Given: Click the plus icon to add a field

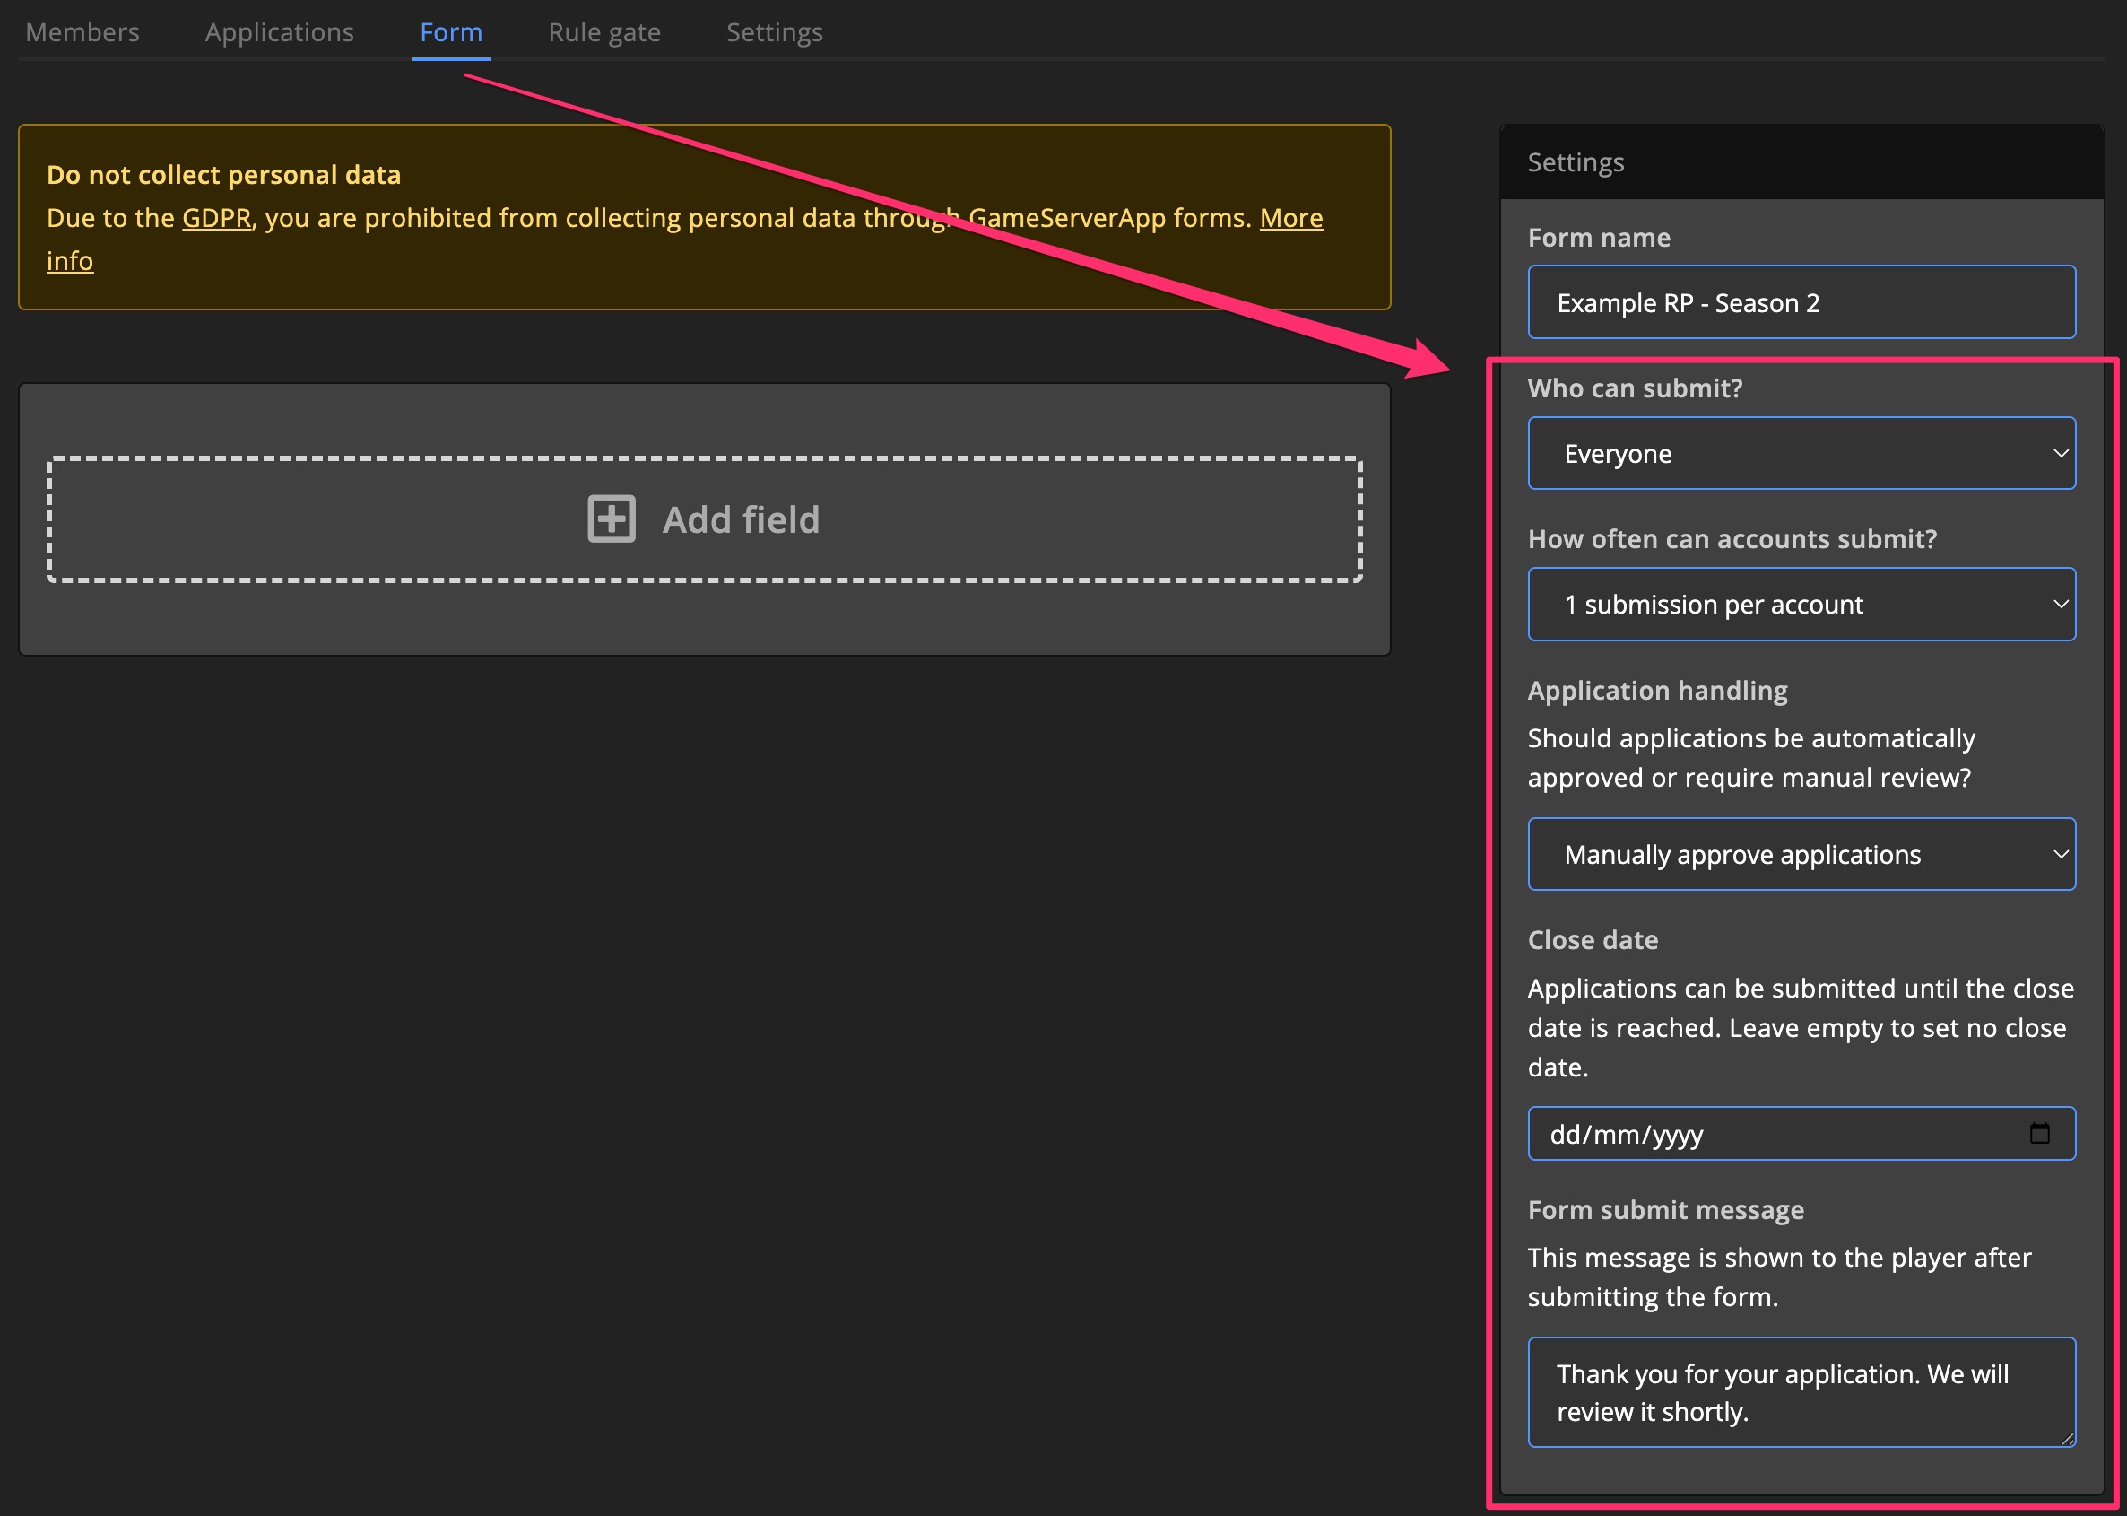Looking at the screenshot, I should coord(611,520).
